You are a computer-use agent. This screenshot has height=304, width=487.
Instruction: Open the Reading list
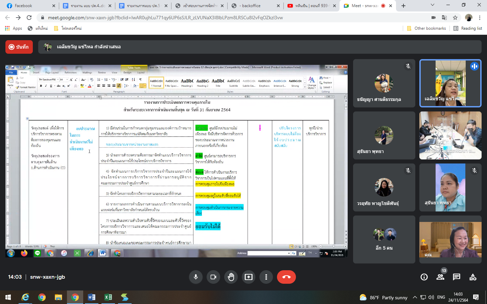click(468, 28)
